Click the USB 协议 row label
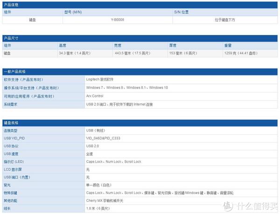This screenshot has width=280, height=214. 11,146
